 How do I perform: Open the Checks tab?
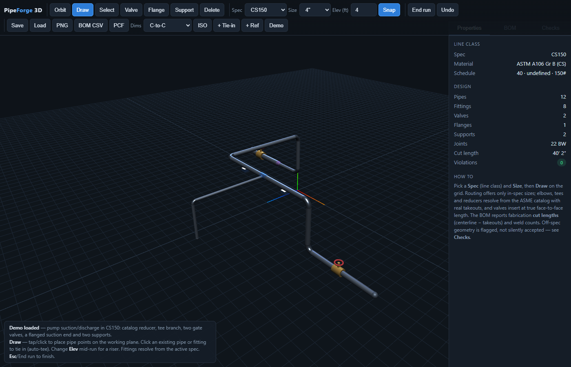[x=551, y=28]
